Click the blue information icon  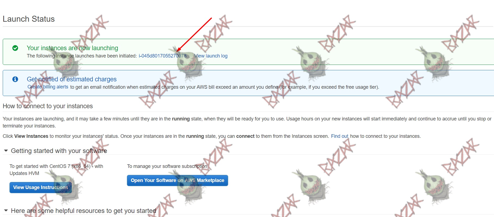15,79
